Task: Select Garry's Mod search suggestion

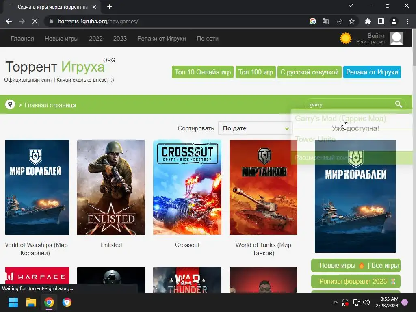Action: pyautogui.click(x=340, y=118)
